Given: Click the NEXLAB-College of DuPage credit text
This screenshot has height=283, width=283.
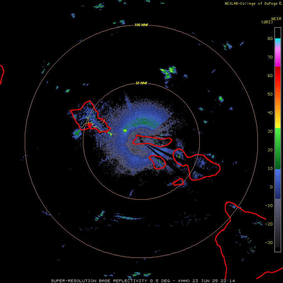Looking at the screenshot, I should tap(251, 3).
